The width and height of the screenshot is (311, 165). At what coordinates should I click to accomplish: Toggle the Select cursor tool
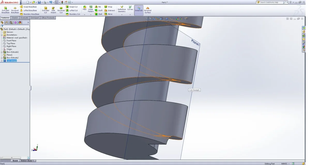[x=56, y=2]
